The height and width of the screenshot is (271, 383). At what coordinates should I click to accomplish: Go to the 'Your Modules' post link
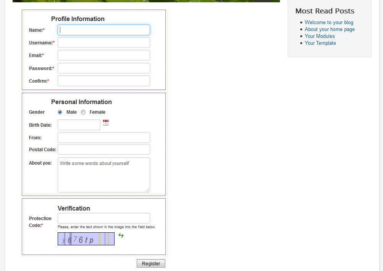[320, 36]
